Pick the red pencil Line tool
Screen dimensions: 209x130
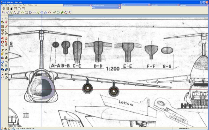pyautogui.click(x=6, y=27)
